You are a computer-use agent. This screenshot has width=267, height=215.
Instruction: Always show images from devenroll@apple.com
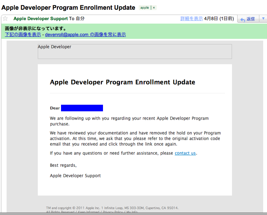coord(85,34)
